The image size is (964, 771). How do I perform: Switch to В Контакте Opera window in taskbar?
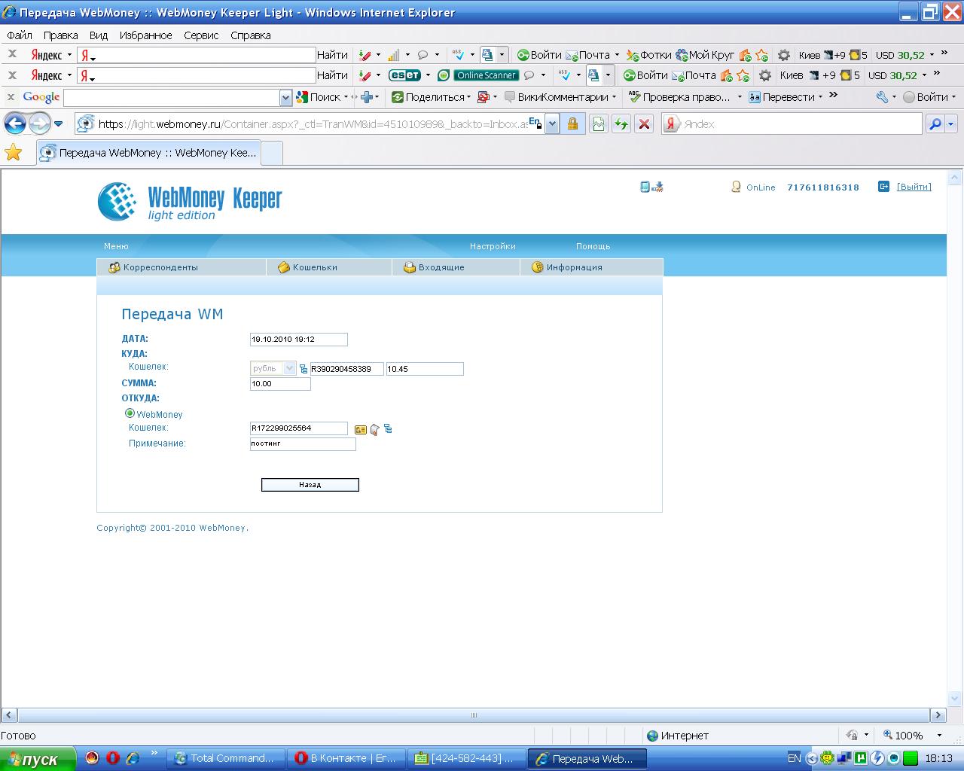click(346, 759)
